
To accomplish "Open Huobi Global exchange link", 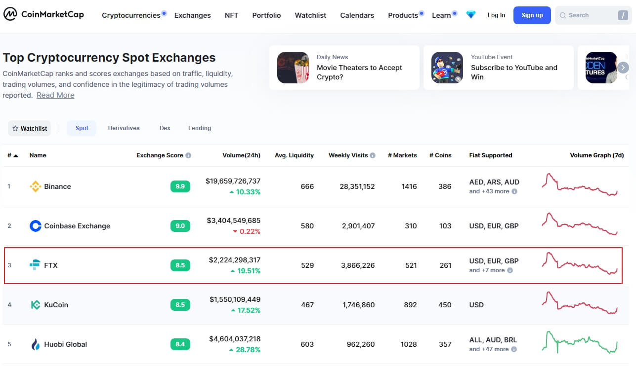I will [65, 344].
